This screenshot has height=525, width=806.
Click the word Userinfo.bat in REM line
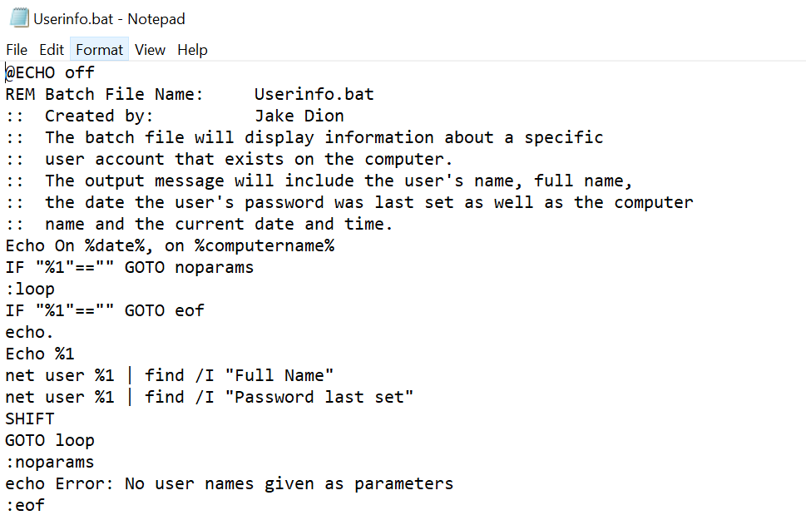[314, 94]
